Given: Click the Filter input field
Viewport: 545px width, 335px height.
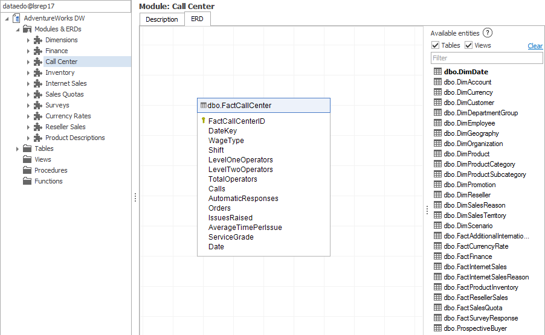Looking at the screenshot, I should pyautogui.click(x=486, y=58).
